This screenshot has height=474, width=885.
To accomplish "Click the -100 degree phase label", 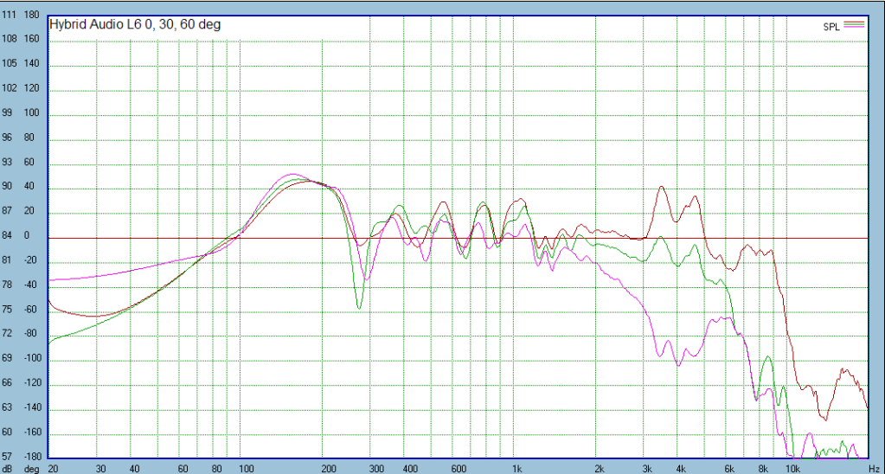I will click(x=33, y=358).
